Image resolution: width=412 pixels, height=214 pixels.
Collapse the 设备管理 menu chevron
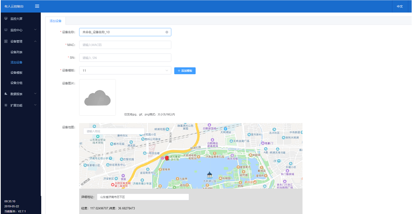click(35, 41)
